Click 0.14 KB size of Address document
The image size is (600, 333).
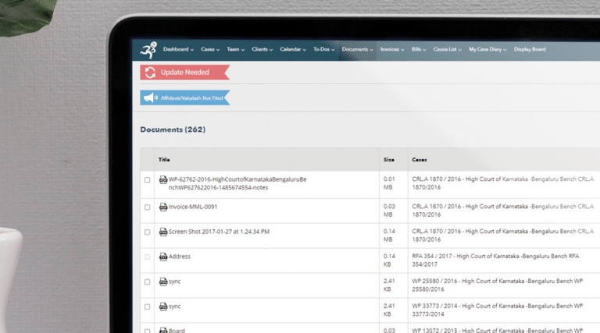point(389,260)
